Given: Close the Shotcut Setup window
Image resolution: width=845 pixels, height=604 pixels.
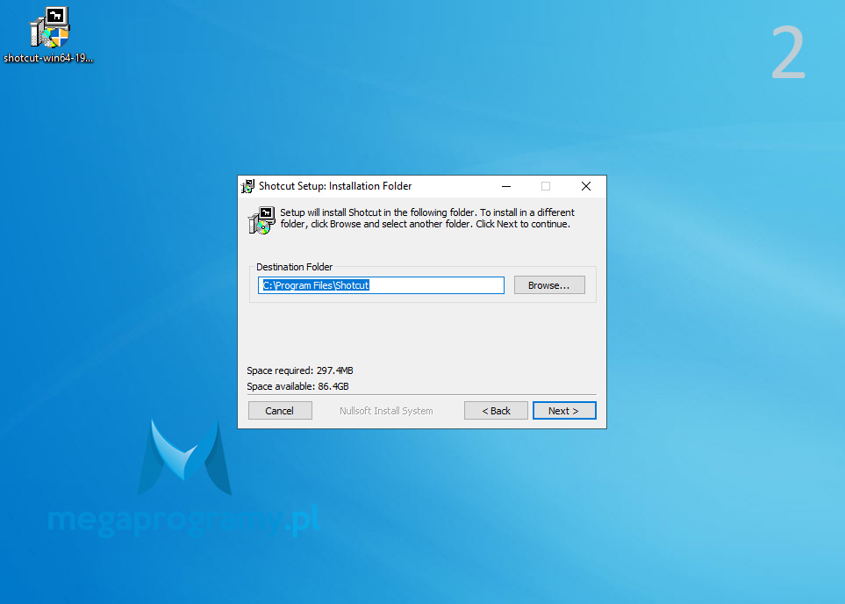Looking at the screenshot, I should (586, 186).
